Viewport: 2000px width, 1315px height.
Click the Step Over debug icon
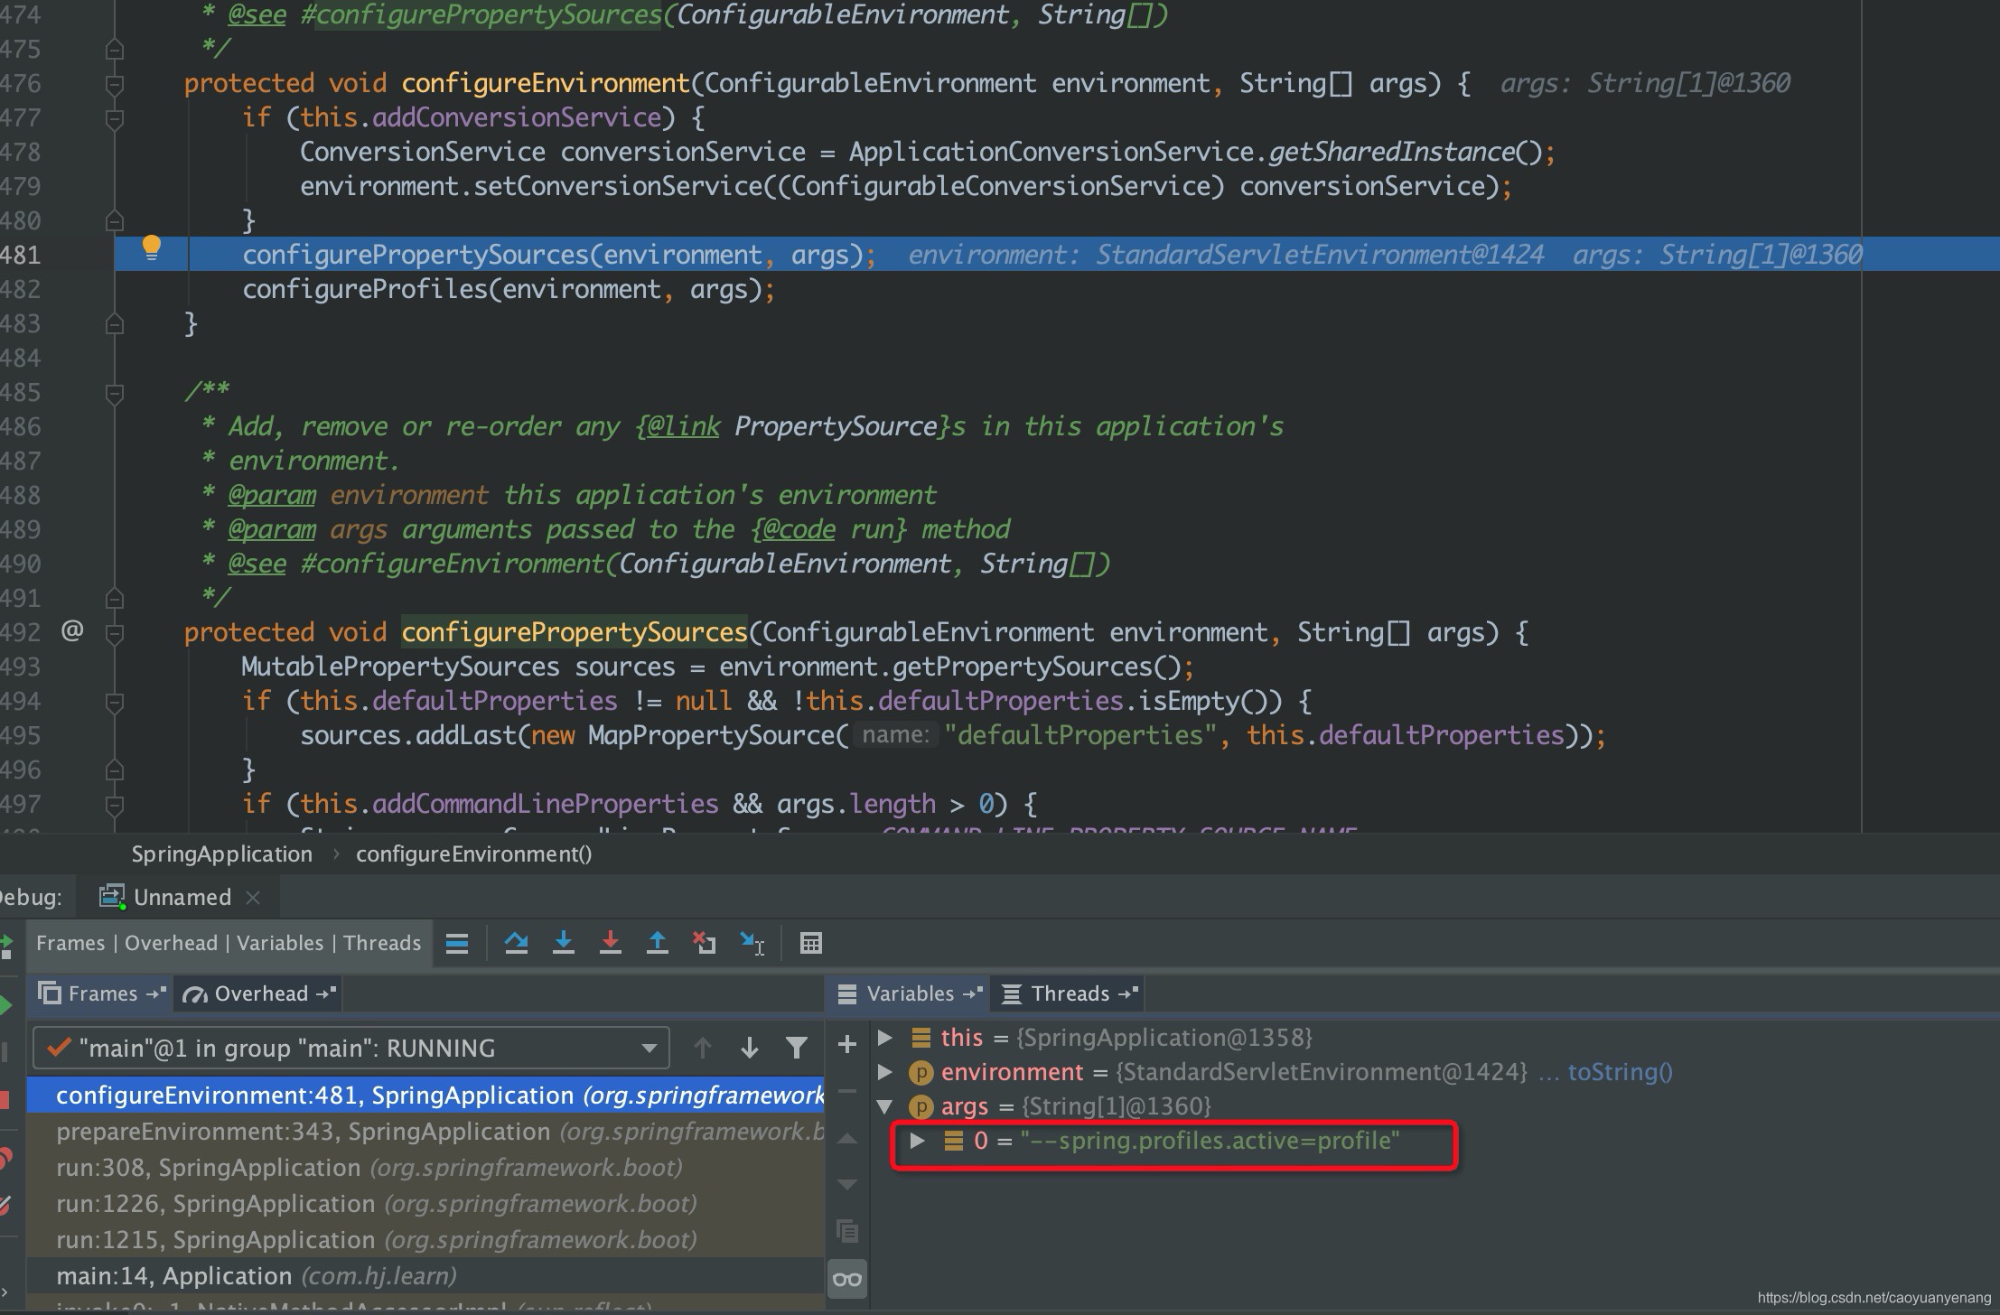click(x=516, y=943)
